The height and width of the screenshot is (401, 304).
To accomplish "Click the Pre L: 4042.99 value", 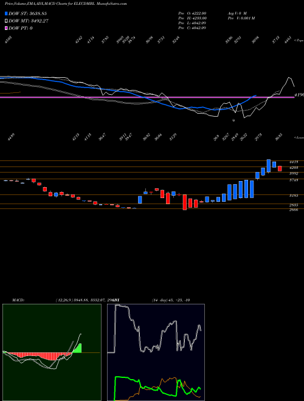I will (192, 23).
